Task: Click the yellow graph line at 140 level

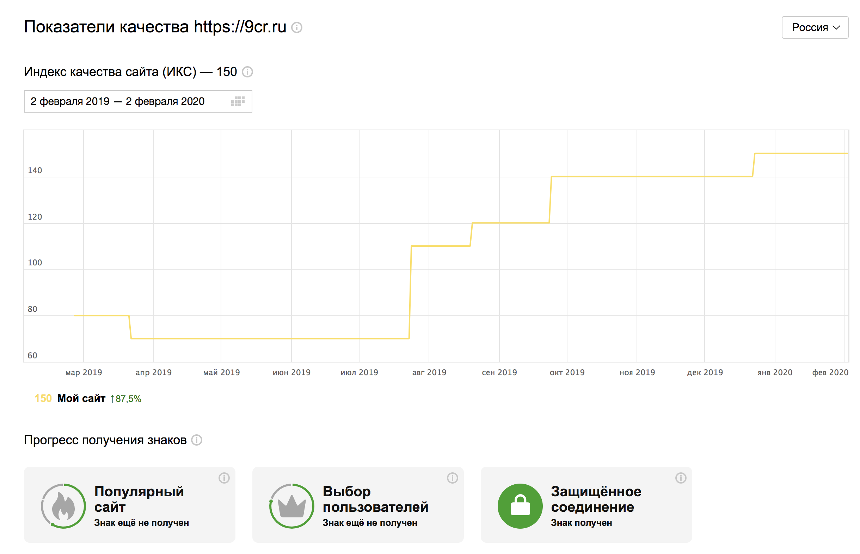Action: (x=648, y=176)
